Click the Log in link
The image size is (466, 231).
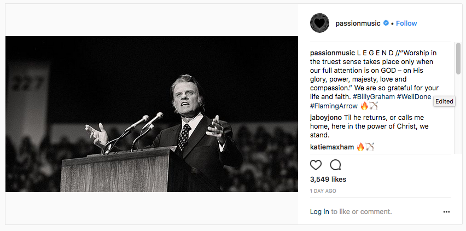tap(319, 212)
